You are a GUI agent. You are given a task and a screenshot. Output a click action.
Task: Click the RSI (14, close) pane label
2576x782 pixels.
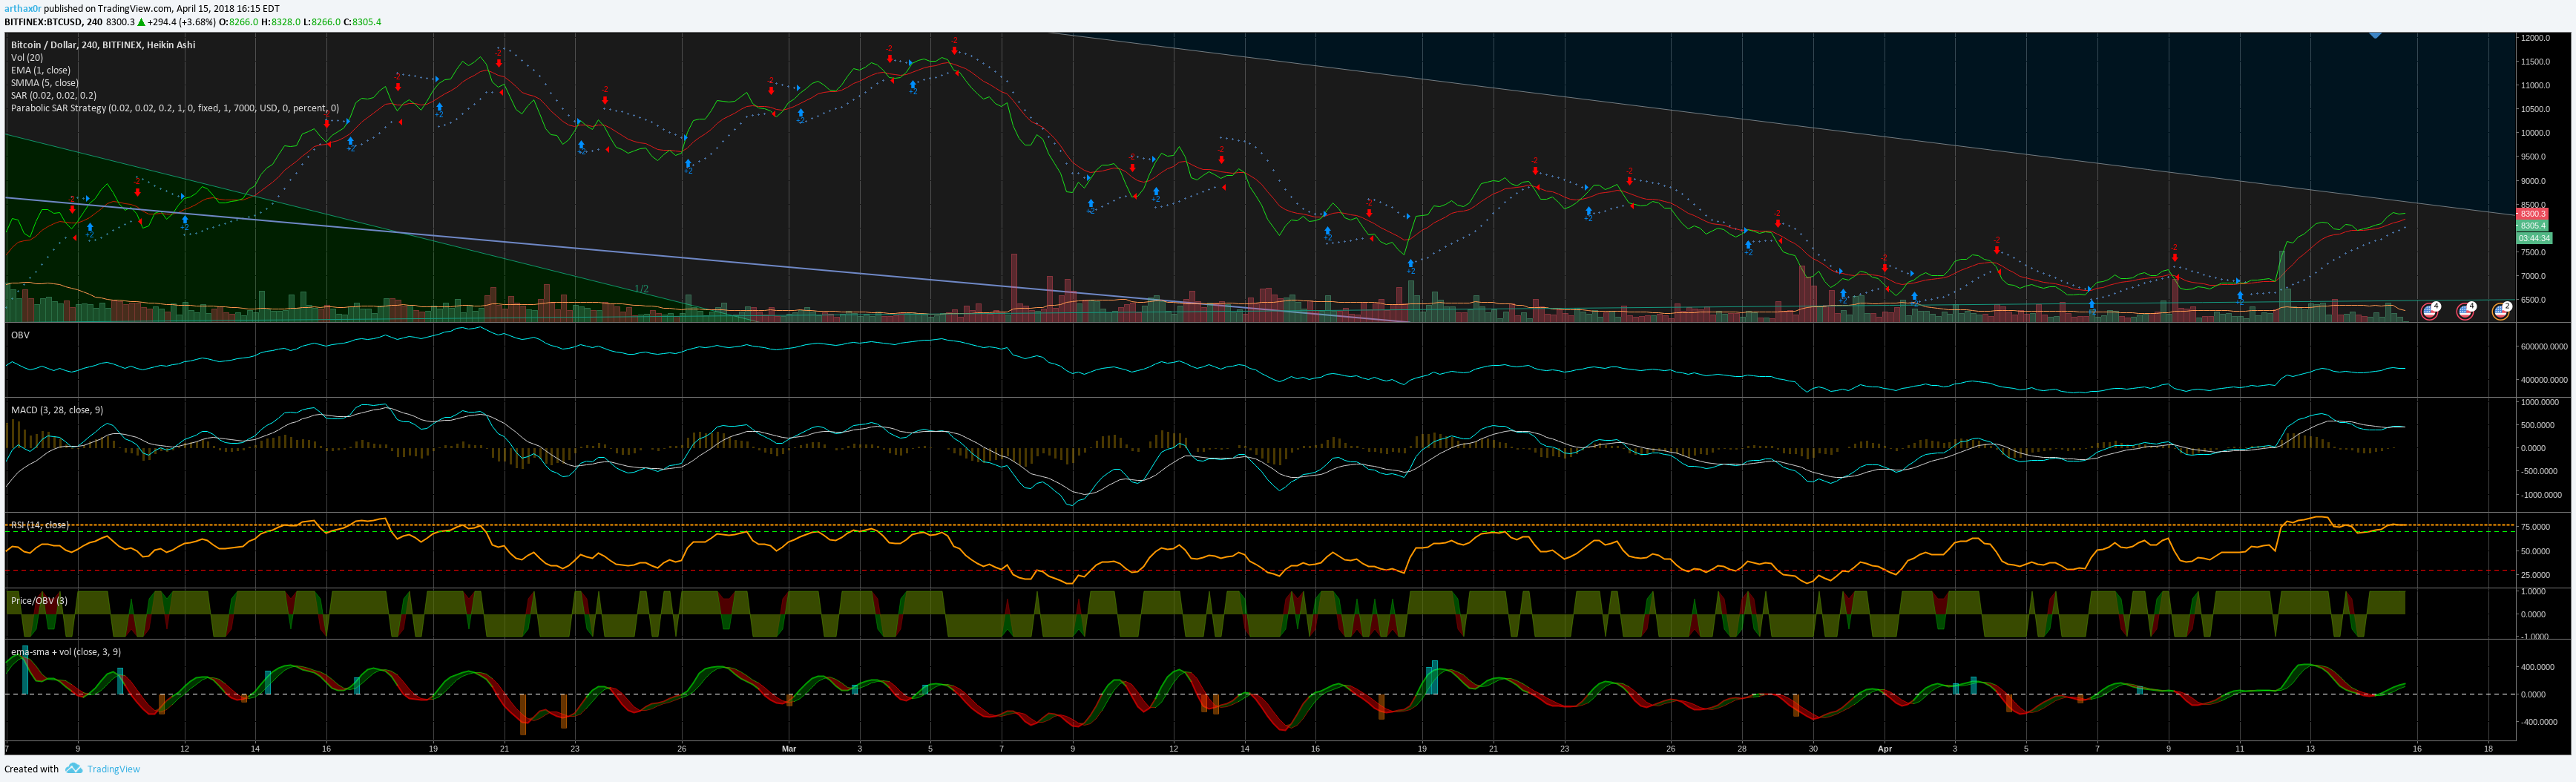pos(40,525)
